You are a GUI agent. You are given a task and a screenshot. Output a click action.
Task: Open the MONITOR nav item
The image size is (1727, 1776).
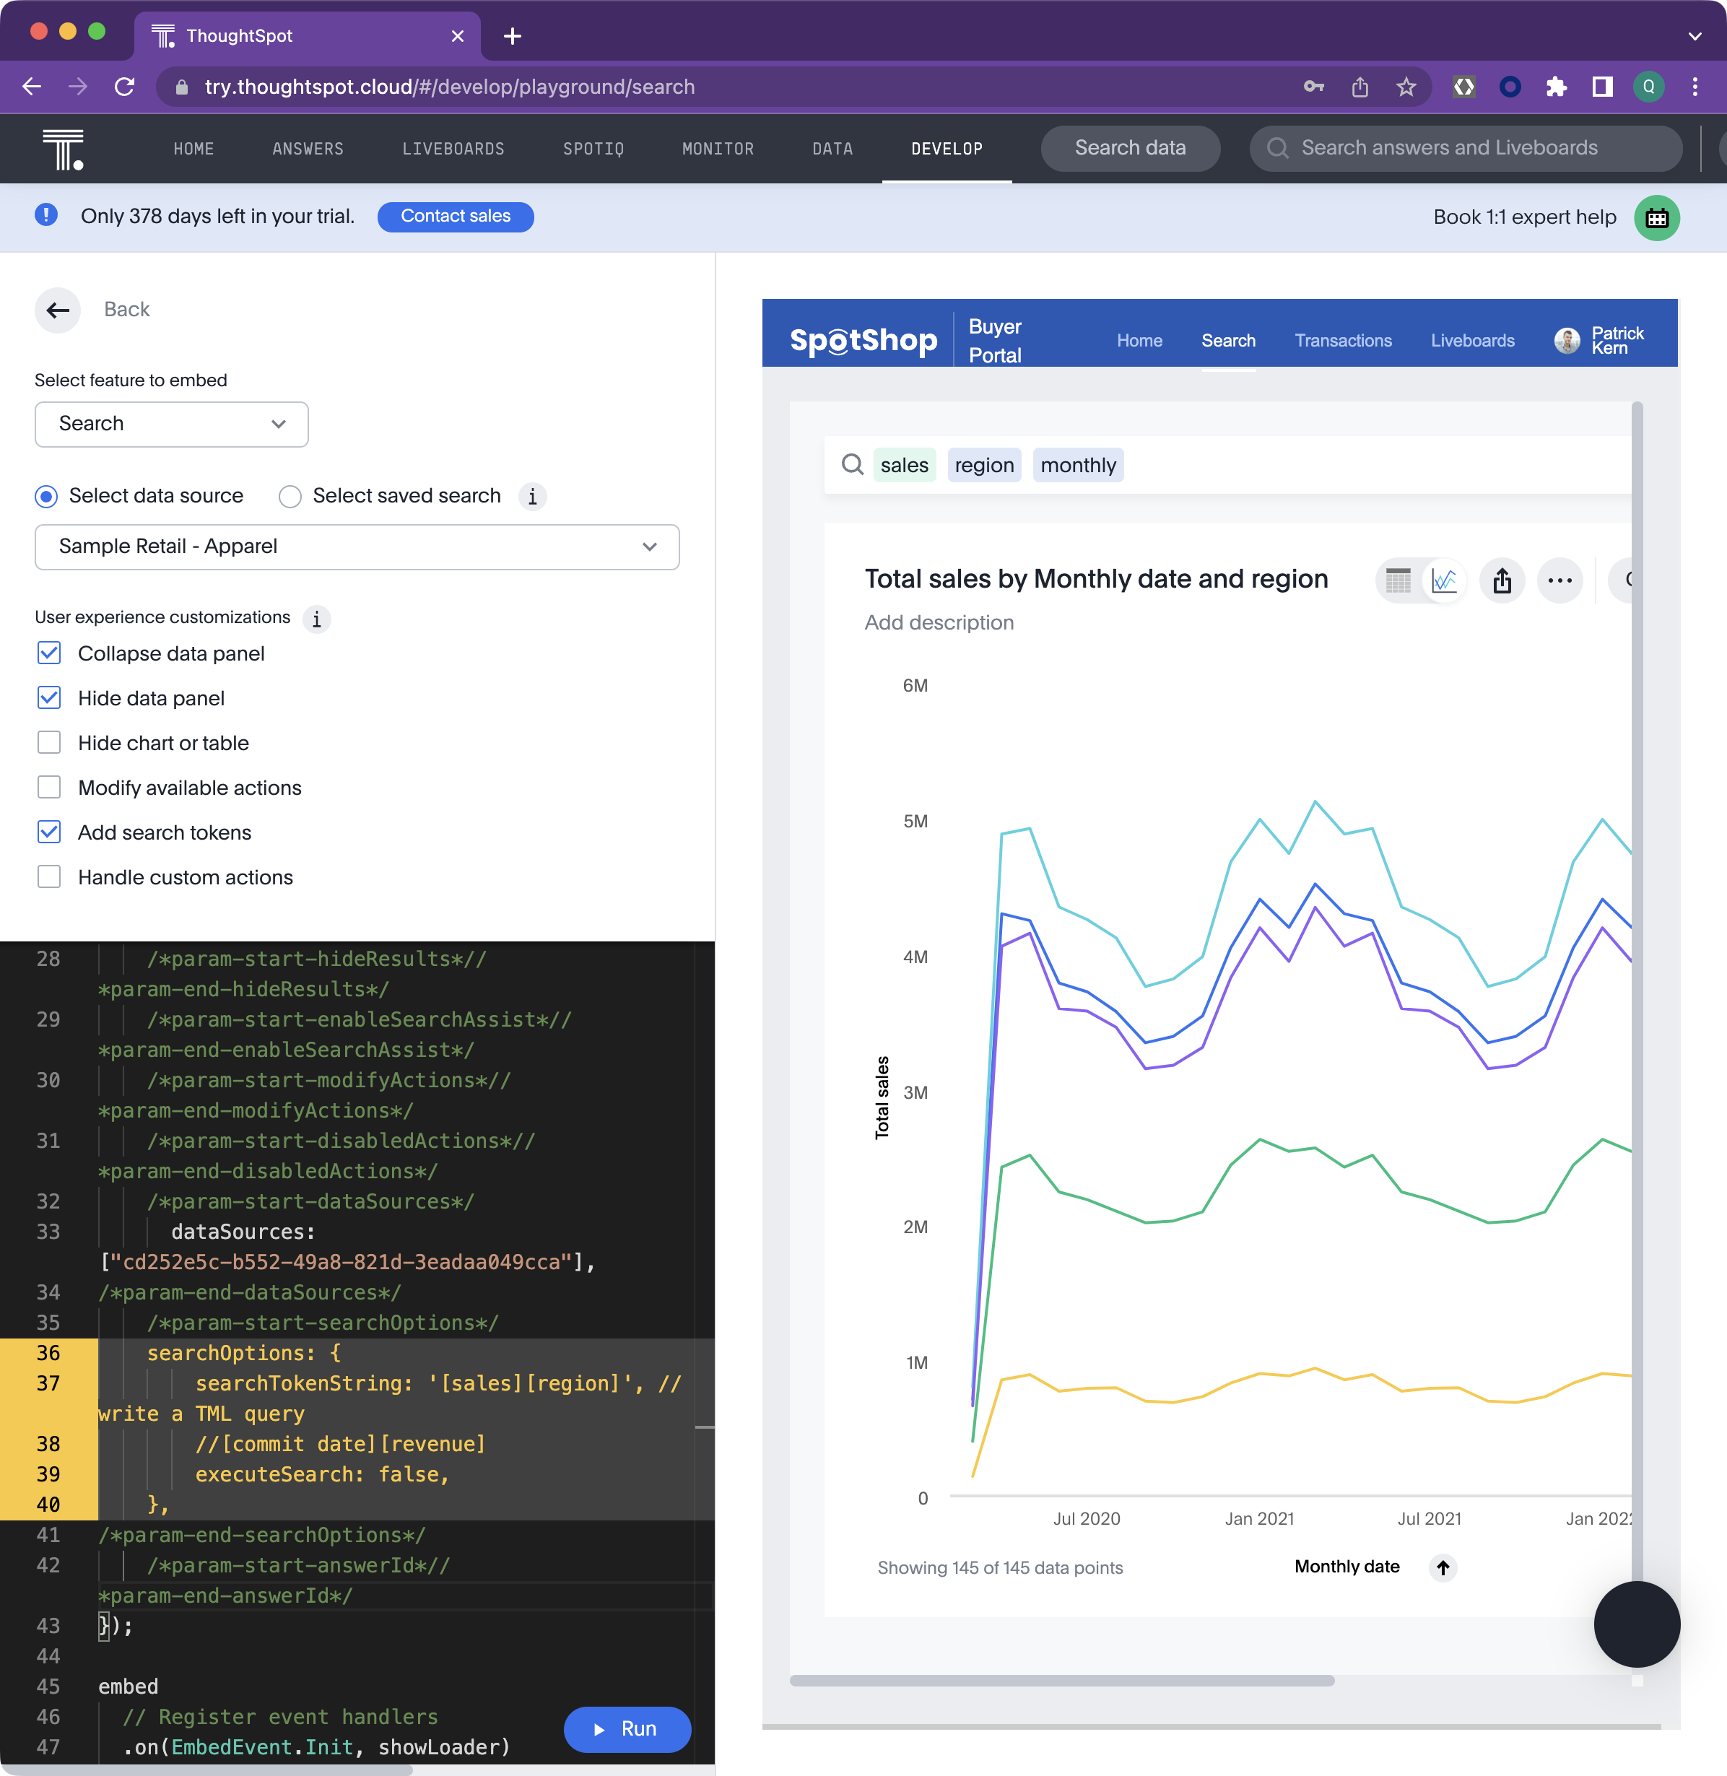[718, 149]
